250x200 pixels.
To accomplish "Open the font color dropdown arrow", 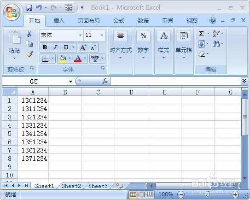I will [x=85, y=59].
